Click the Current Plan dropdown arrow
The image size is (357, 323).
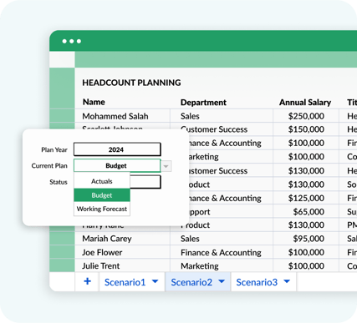(166, 166)
